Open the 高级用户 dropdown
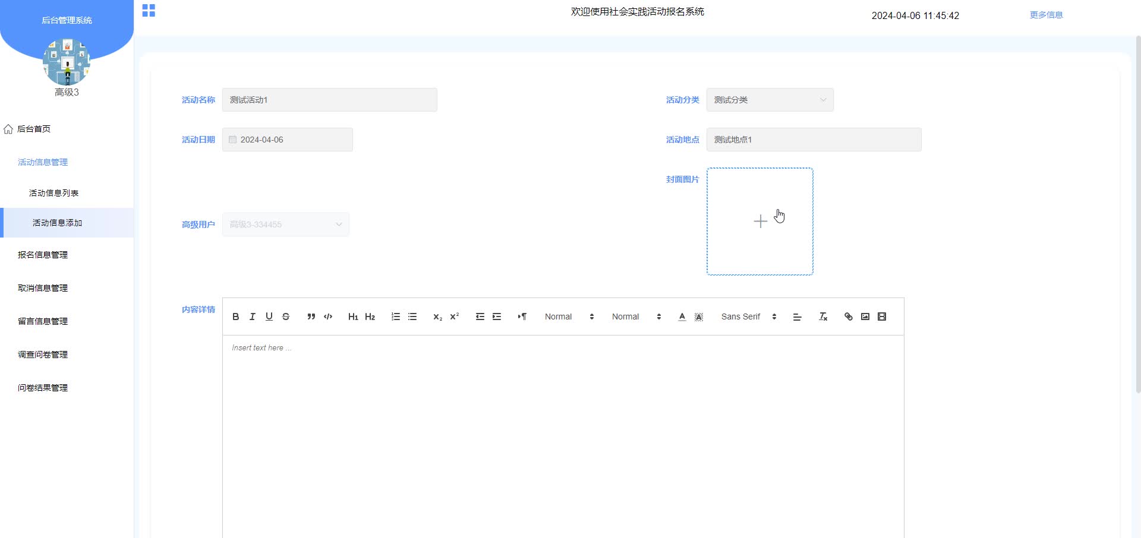This screenshot has width=1141, height=538. click(x=285, y=224)
